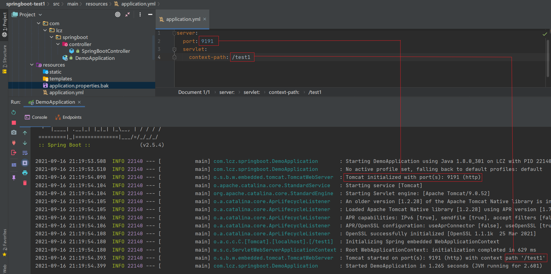Fold the servlet block in editor gutter

point(174,49)
